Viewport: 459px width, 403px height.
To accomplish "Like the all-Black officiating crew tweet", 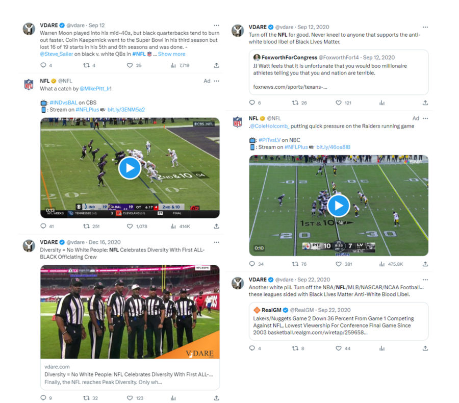I will click(x=130, y=398).
